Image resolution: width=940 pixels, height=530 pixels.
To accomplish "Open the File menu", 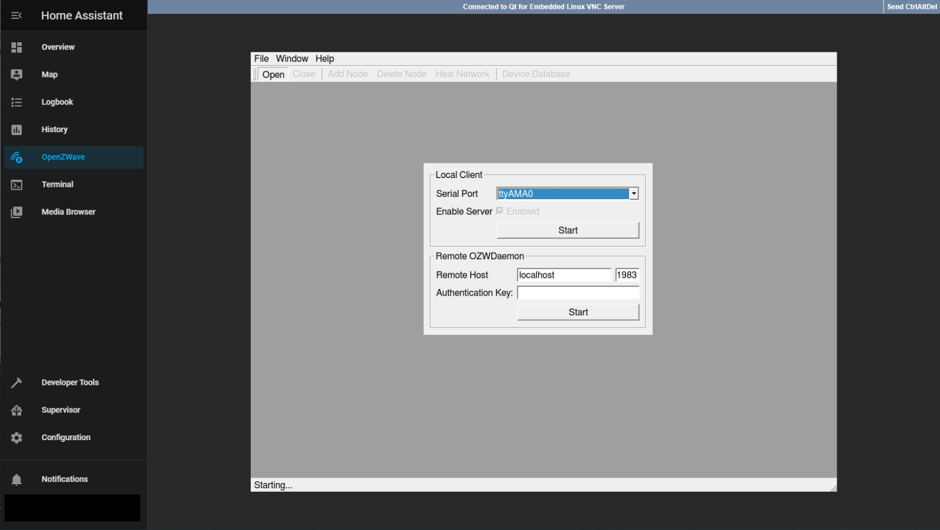I will [x=261, y=59].
